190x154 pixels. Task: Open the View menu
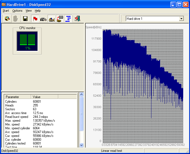click(x=29, y=11)
